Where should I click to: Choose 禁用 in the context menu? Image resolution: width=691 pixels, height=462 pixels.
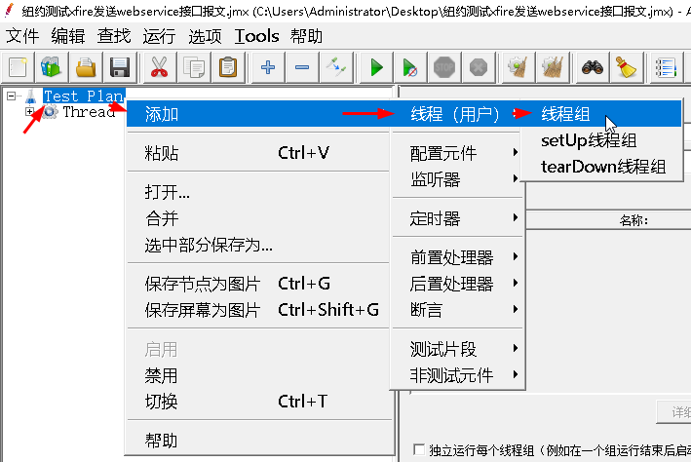[x=258, y=375]
